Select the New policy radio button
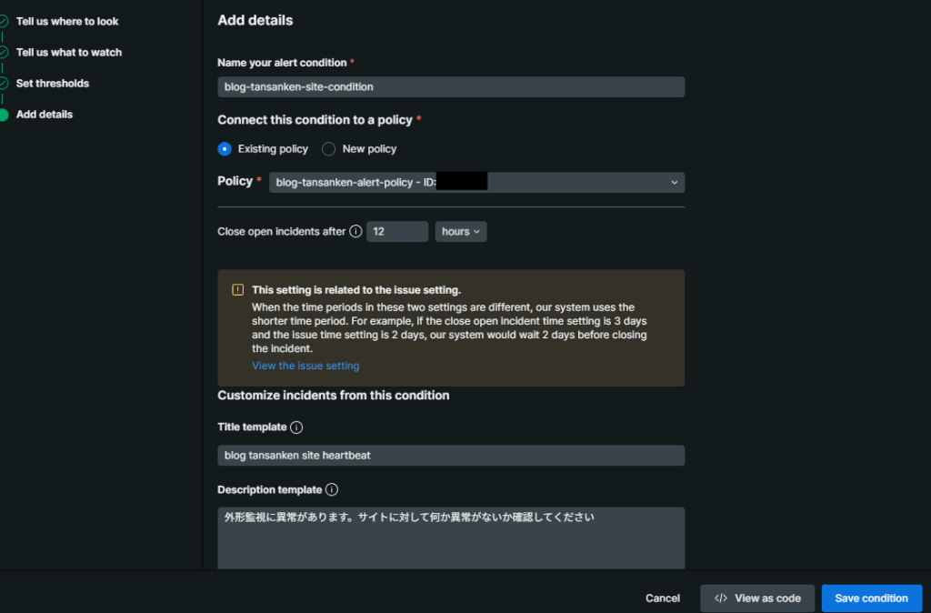The image size is (931, 613). [329, 149]
